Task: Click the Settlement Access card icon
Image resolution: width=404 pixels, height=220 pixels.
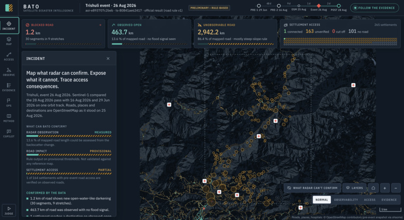Action: pos(286,25)
